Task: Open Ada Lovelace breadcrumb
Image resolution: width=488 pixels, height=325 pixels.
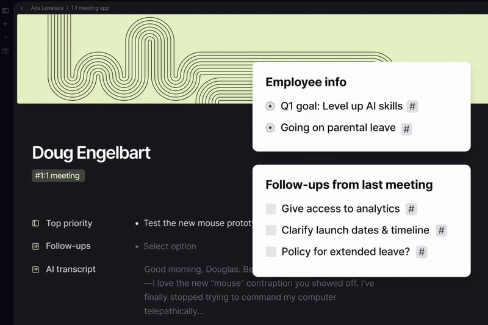Action: click(x=48, y=9)
